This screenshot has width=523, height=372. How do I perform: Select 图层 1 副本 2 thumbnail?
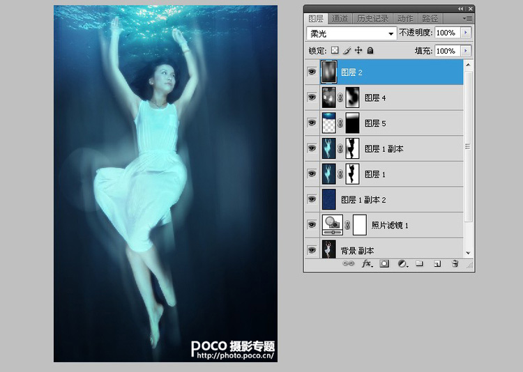pos(328,199)
